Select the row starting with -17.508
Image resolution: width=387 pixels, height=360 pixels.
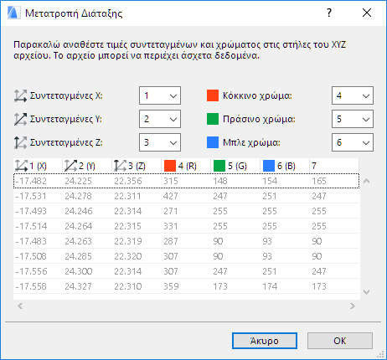(x=186, y=256)
